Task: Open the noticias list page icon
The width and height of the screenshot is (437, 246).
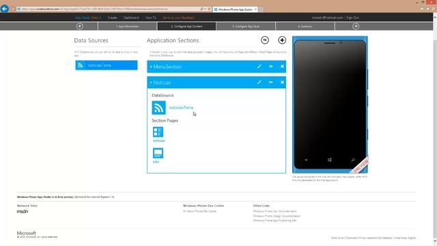Action: (x=158, y=132)
